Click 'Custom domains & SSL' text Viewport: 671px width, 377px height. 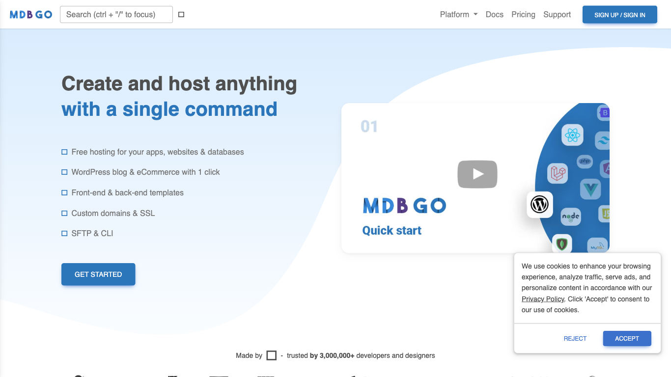[x=113, y=214]
